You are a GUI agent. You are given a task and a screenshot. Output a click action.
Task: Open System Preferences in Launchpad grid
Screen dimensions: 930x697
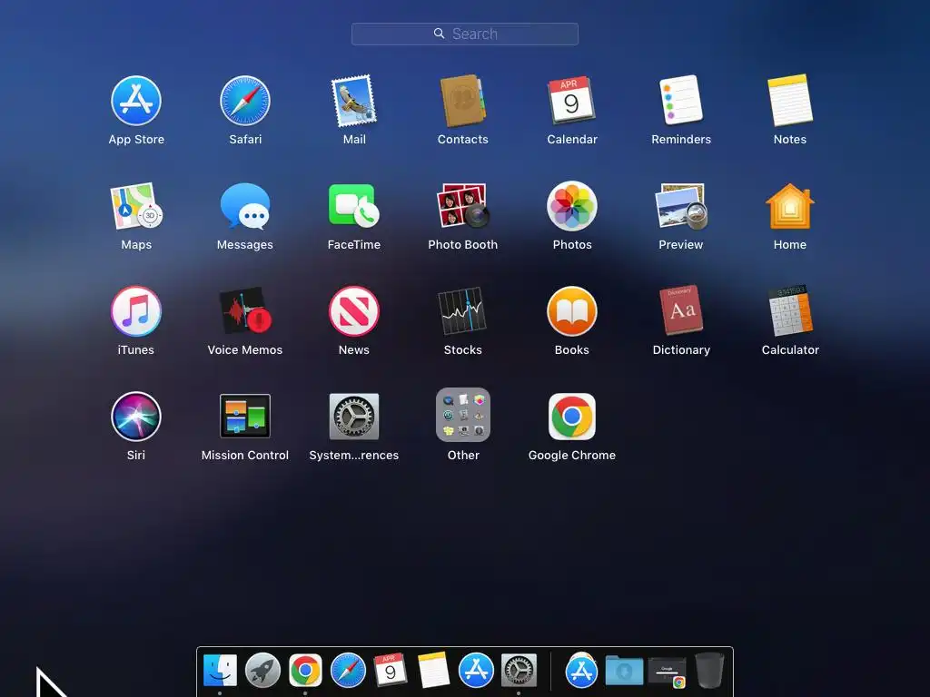point(354,416)
